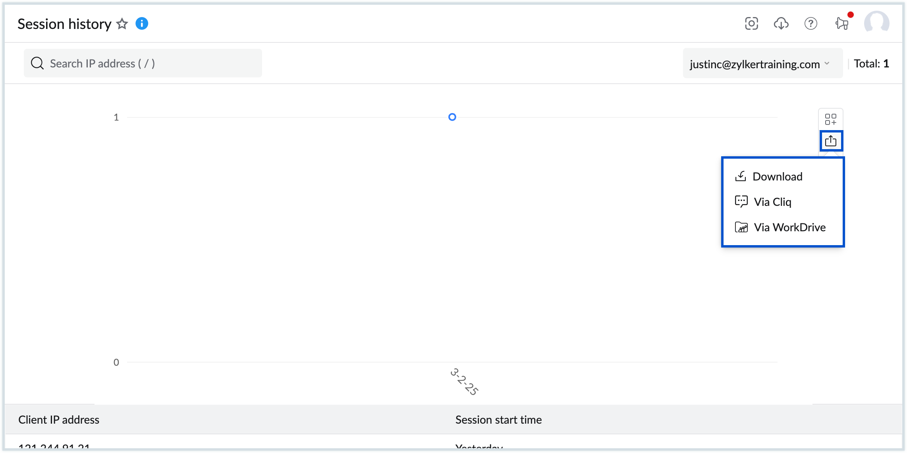Select Download from the export menu

click(x=777, y=176)
